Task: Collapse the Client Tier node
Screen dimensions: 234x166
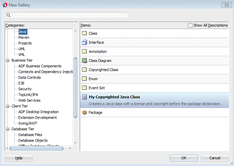Action: click(x=8, y=106)
